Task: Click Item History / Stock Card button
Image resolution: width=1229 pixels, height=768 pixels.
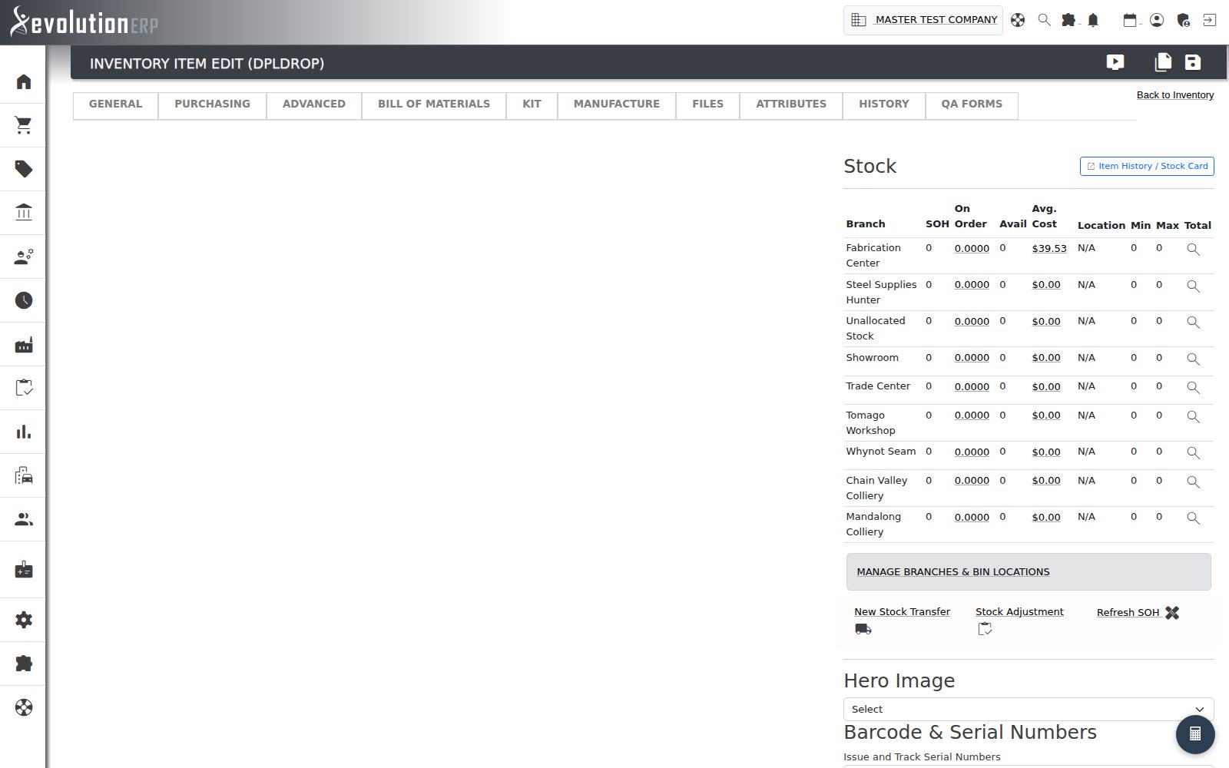Action: tap(1147, 166)
